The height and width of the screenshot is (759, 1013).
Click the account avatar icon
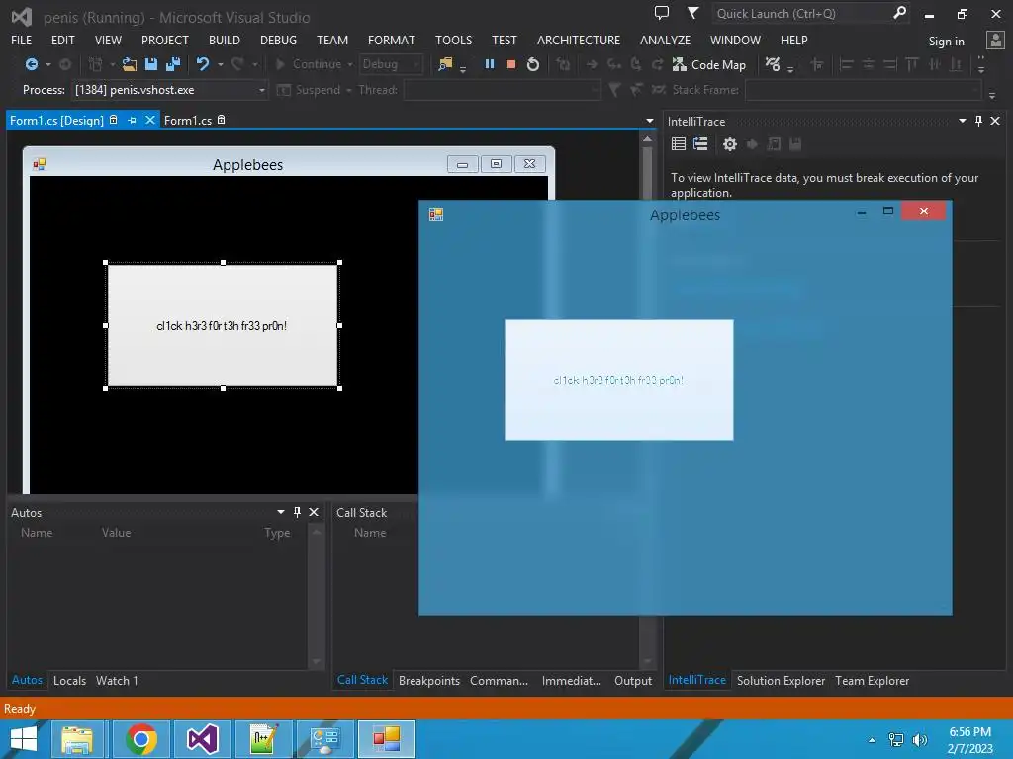pos(995,40)
